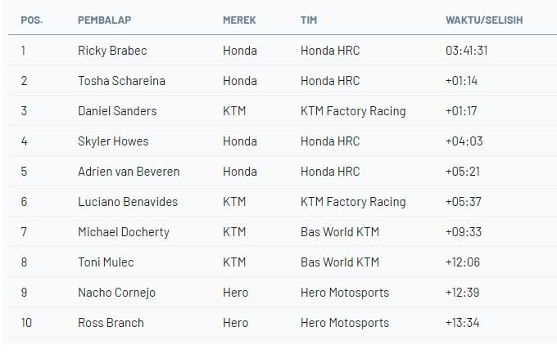Click KTM Factory Racing for Sanders
Screen dimensions: 557x358
point(353,111)
